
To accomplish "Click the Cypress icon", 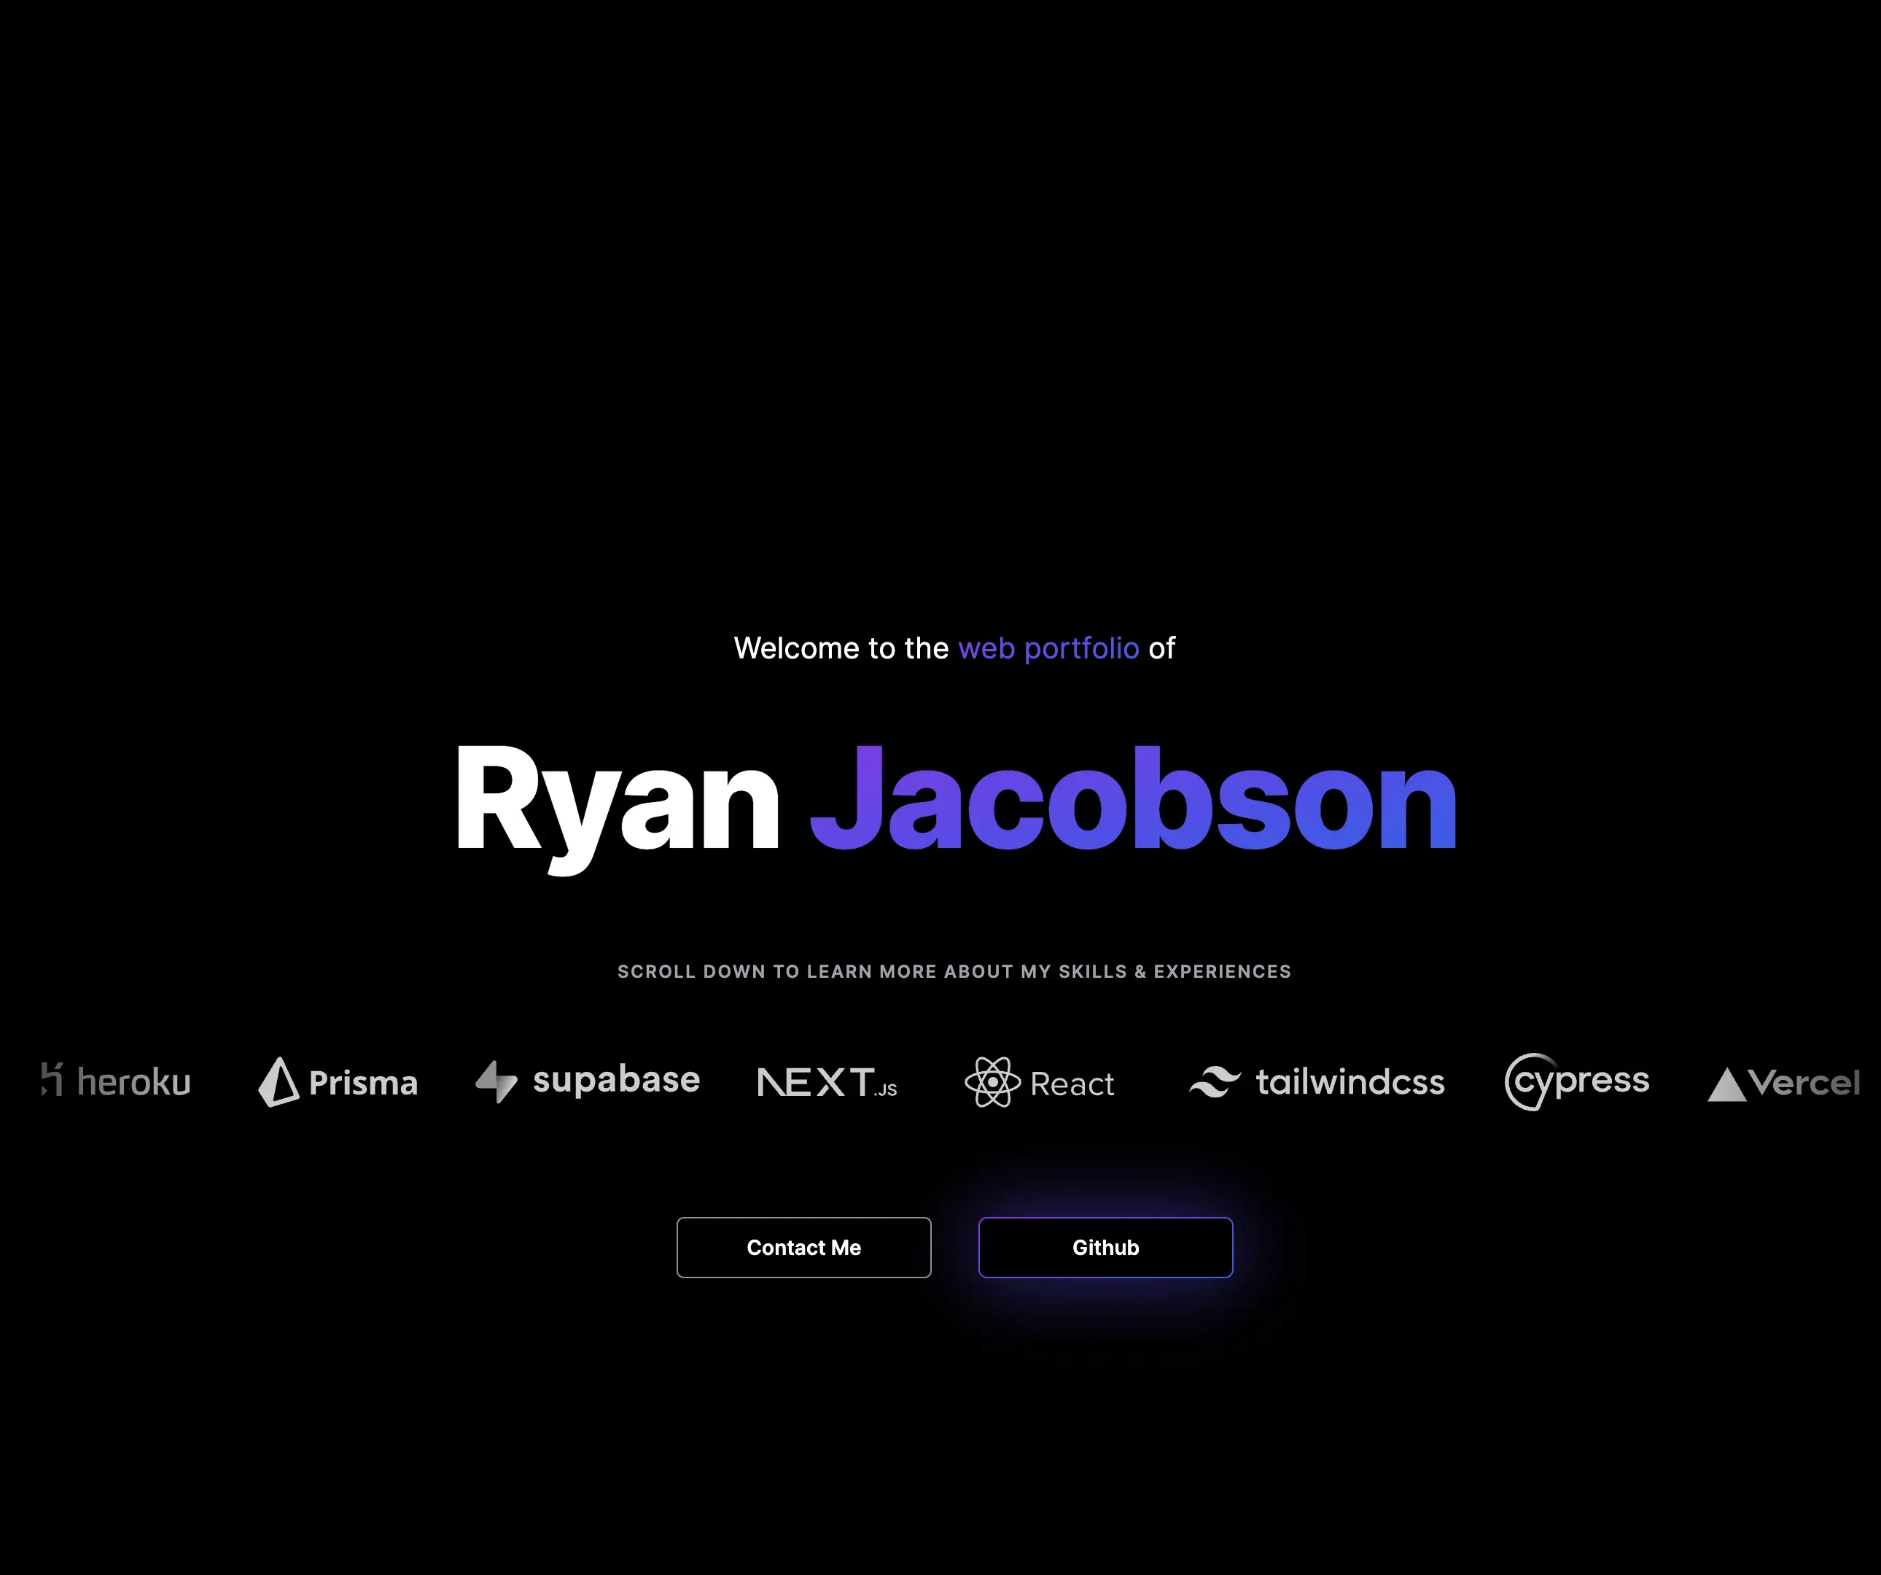I will [1572, 1081].
